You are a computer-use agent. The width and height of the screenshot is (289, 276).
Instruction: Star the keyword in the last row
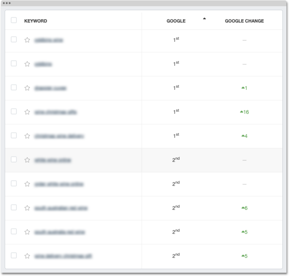[27, 256]
